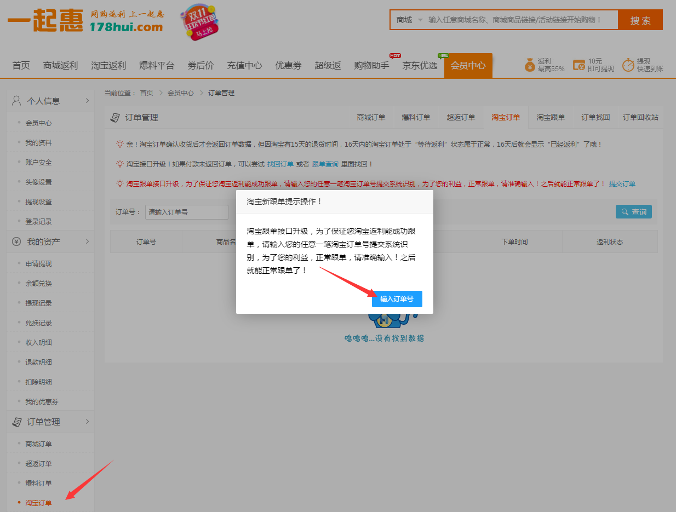The height and width of the screenshot is (512, 676).
Task: Collapse the 订单管理 sidebar section chevron
Action: (87, 422)
